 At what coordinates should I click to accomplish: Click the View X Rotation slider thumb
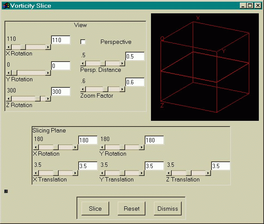point(23,47)
